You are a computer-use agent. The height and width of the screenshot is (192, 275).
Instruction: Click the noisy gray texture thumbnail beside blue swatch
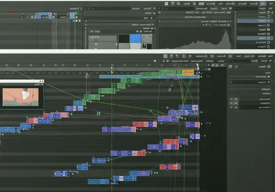(x=147, y=38)
